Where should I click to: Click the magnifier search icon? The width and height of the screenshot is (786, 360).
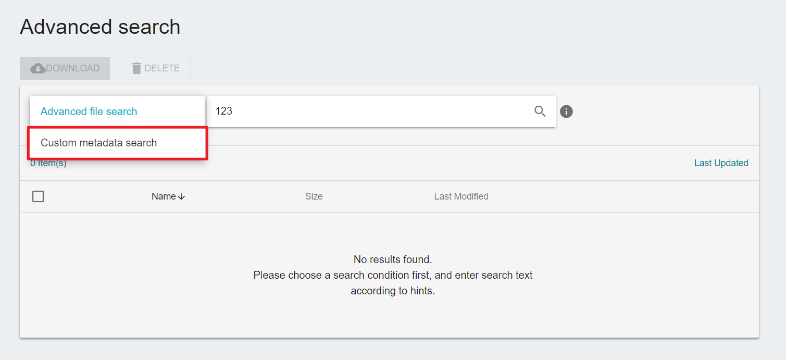(540, 111)
